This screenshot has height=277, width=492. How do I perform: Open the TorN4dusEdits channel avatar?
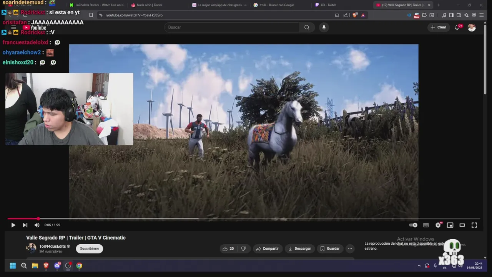click(31, 248)
